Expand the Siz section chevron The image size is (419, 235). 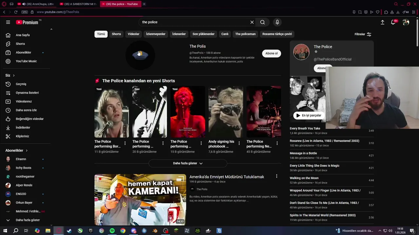pyautogui.click(x=14, y=75)
